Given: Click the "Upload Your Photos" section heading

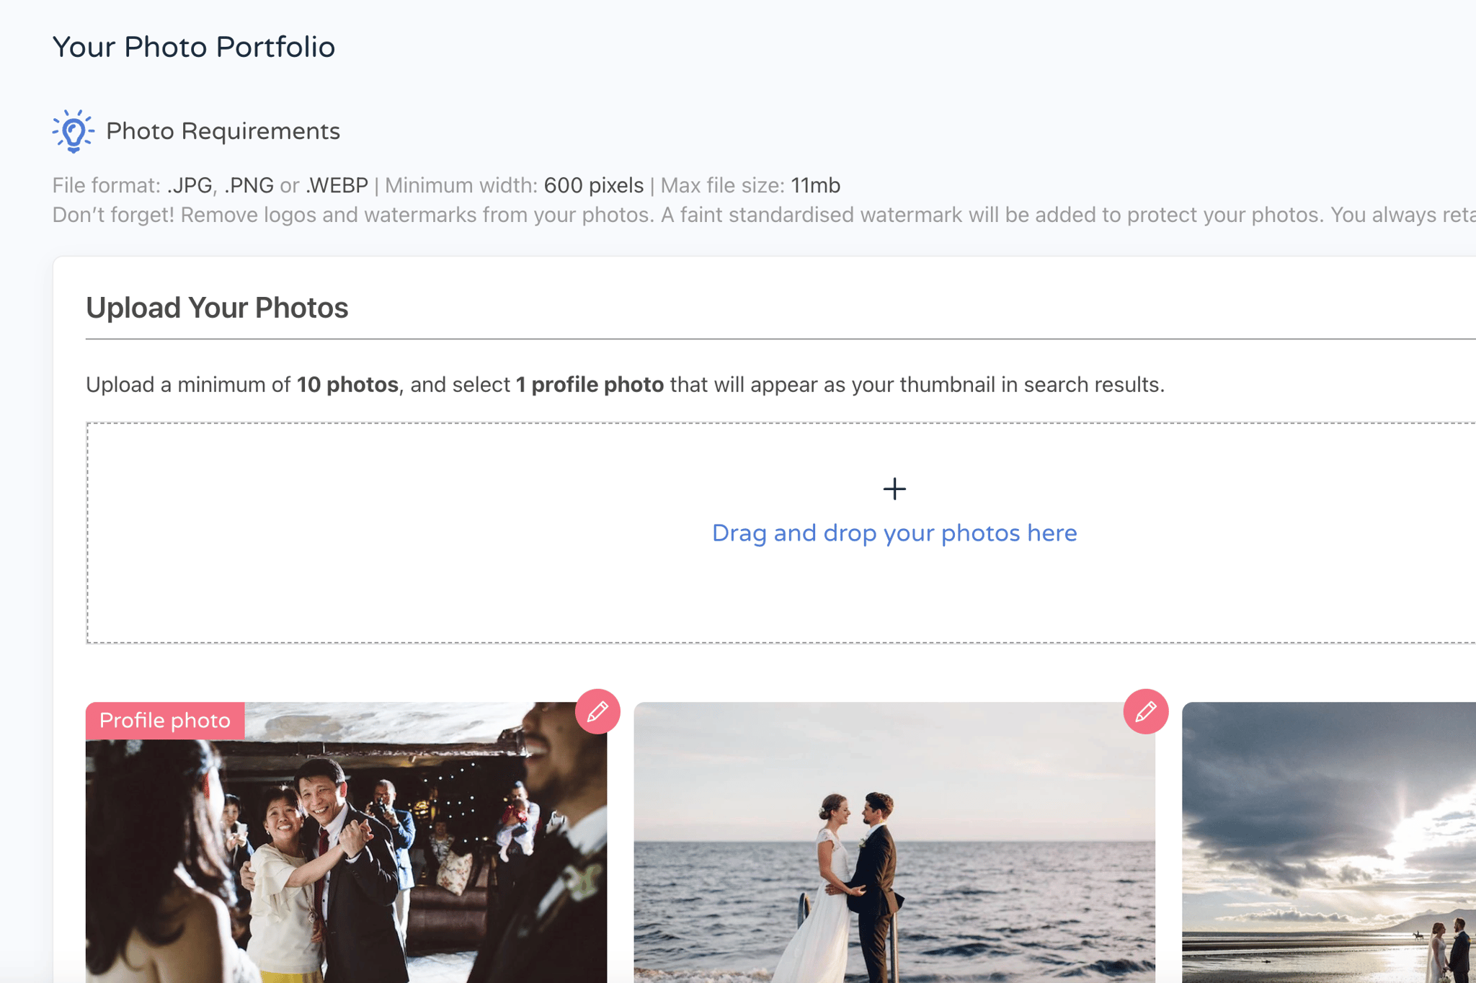Looking at the screenshot, I should tap(217, 308).
